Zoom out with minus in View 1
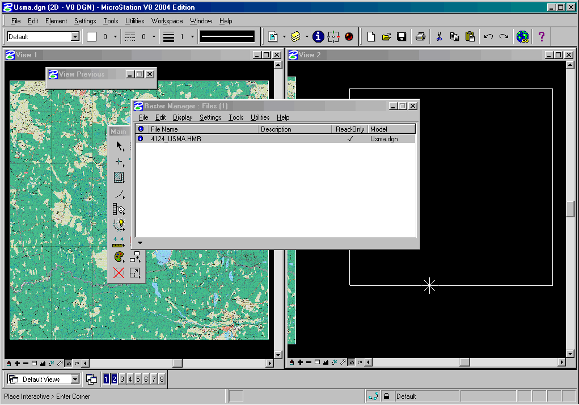The image size is (579, 405). 26,363
